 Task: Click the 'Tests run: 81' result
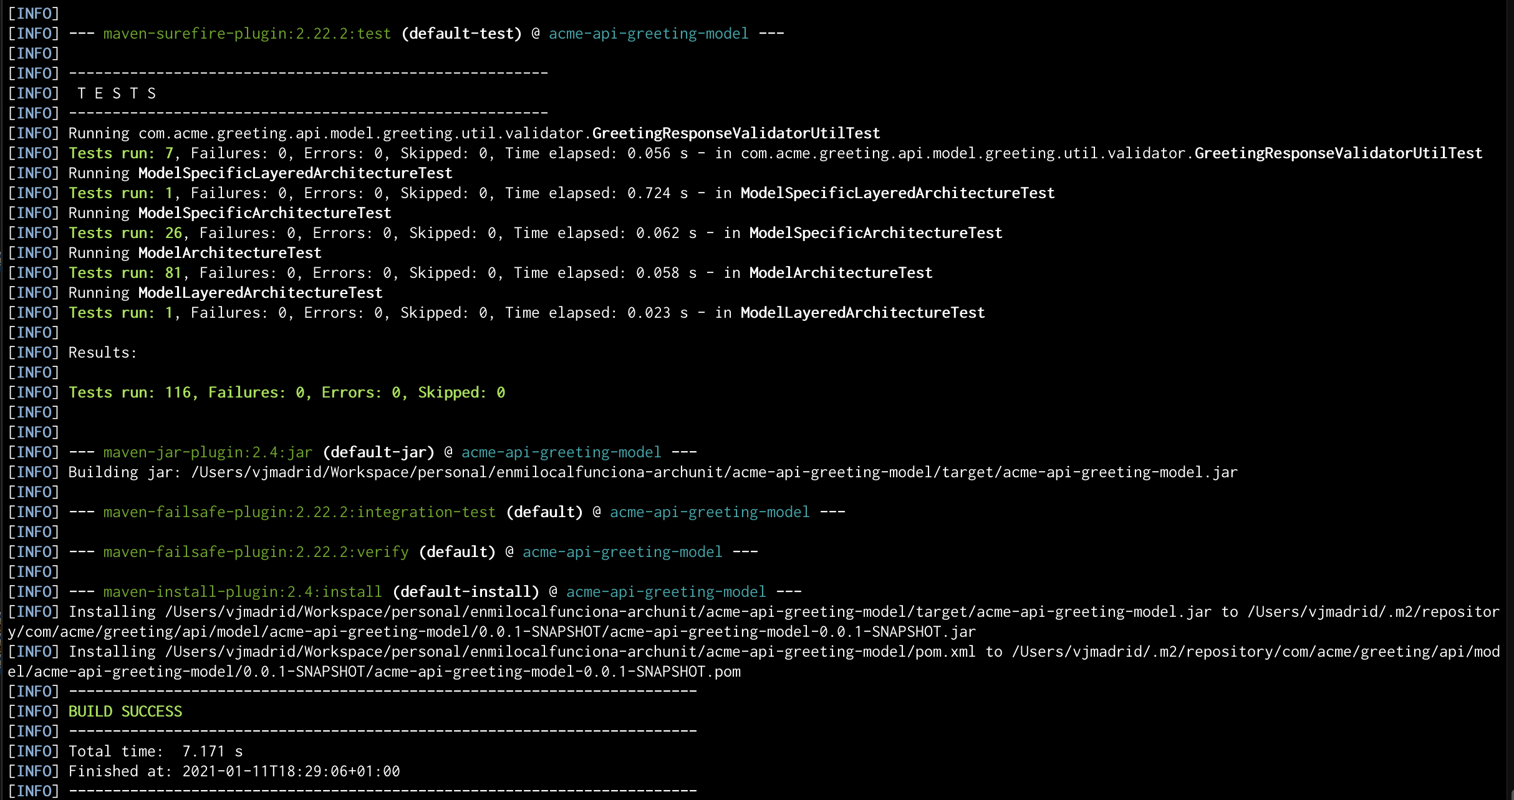[x=125, y=272]
